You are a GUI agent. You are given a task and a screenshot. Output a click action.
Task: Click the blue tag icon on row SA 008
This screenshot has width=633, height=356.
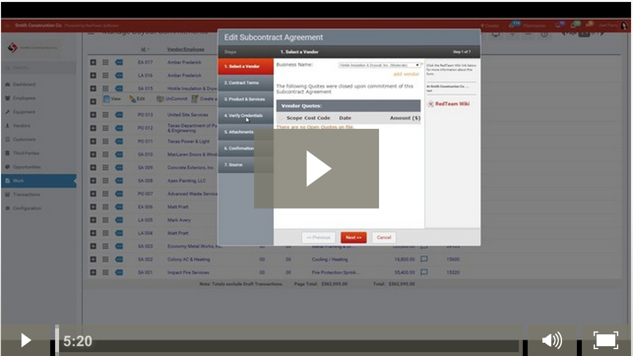119,180
